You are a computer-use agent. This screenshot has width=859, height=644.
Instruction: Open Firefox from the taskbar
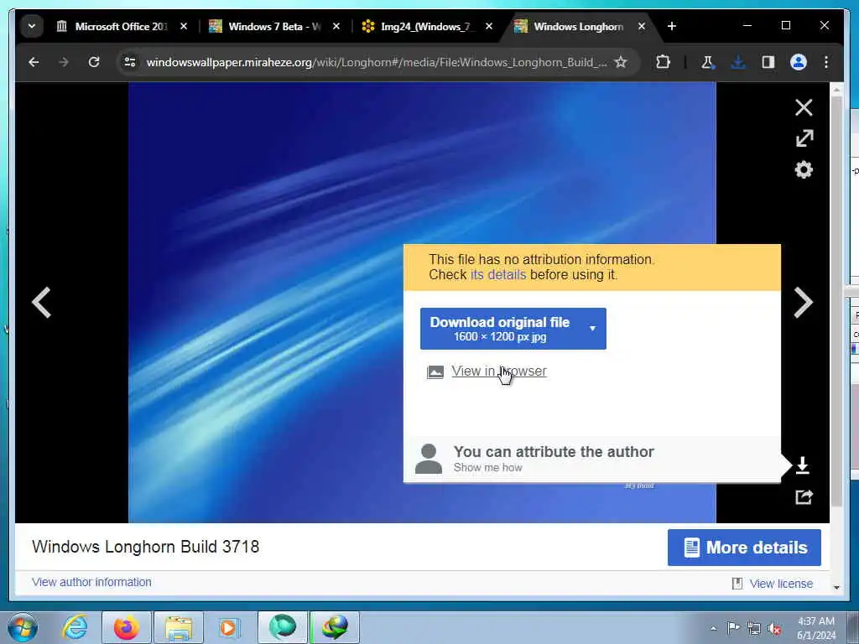coord(126,627)
